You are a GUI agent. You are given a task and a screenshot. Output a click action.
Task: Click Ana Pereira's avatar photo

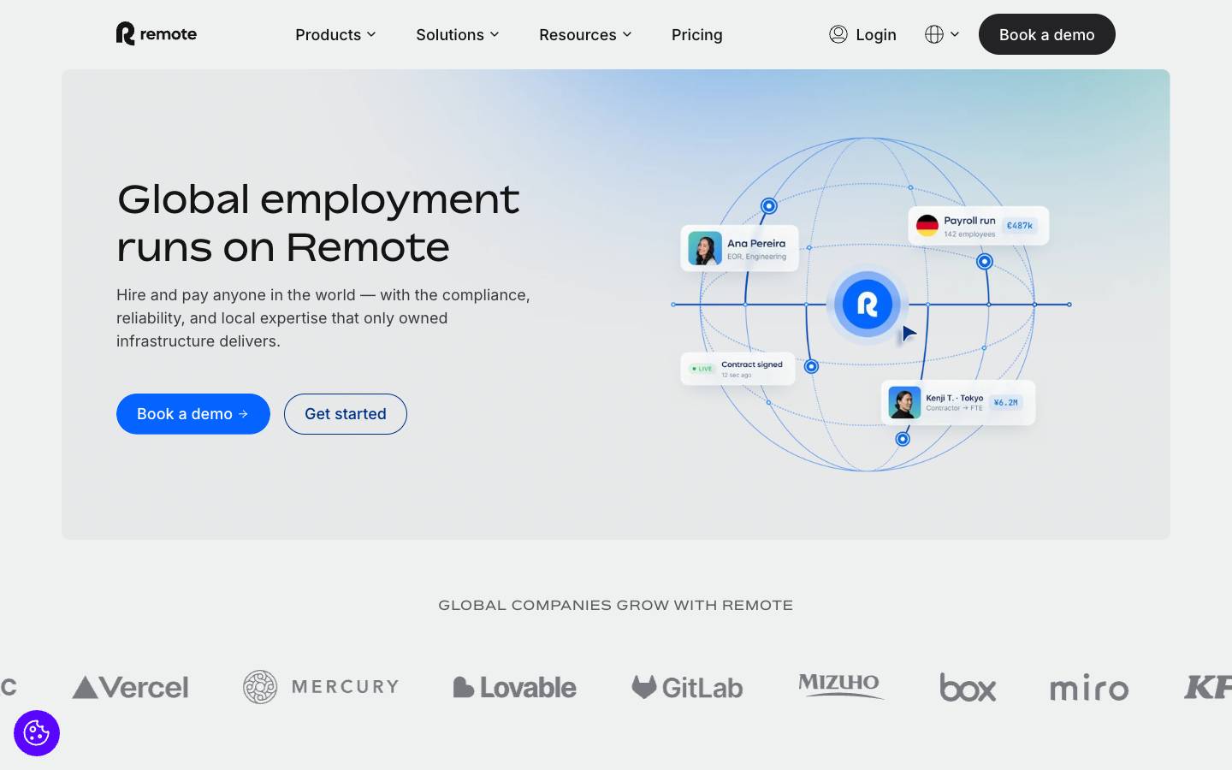point(705,248)
